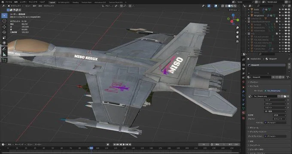Disable render camera icon for WingsLatest
This screenshot has height=154, width=292.
(x=289, y=15)
